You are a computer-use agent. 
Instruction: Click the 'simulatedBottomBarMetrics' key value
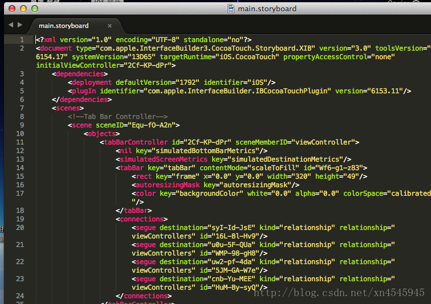(206, 151)
